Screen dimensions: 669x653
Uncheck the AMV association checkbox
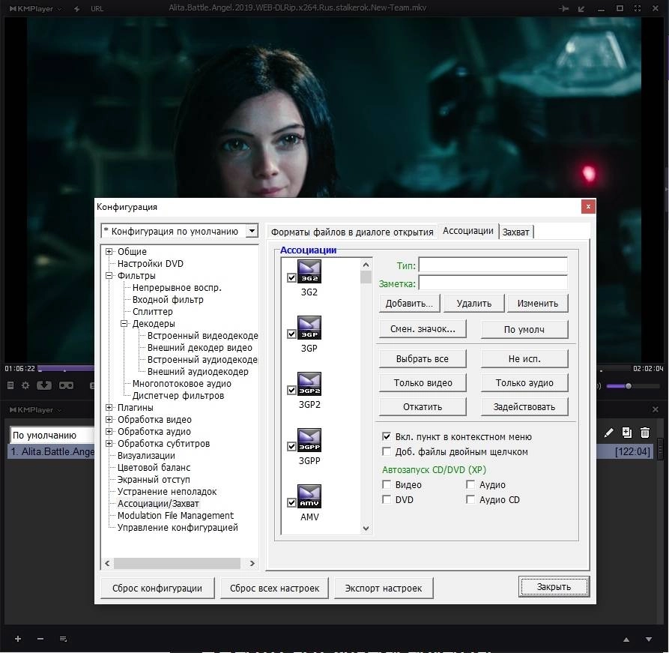tap(292, 502)
